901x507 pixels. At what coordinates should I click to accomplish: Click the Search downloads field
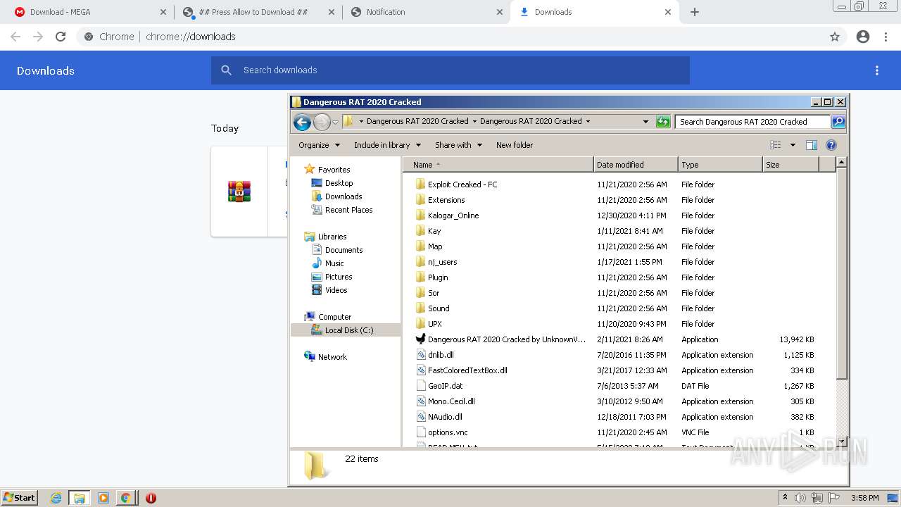coord(450,70)
